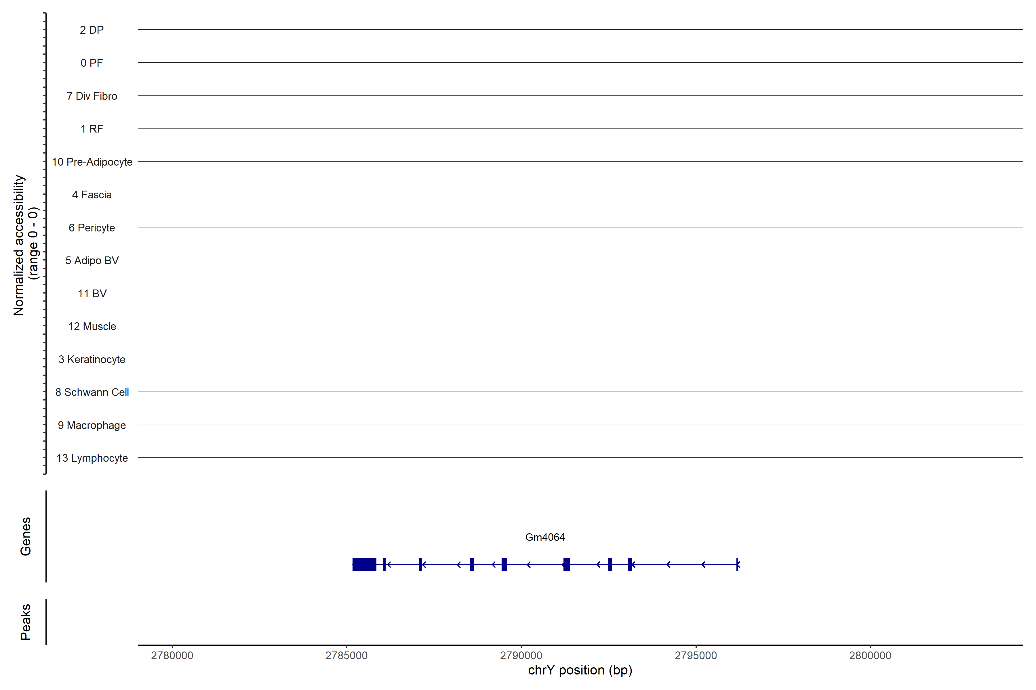Select the 10 Pre-Adipocyte track label
Image resolution: width=1036 pixels, height=690 pixels.
pyautogui.click(x=92, y=162)
